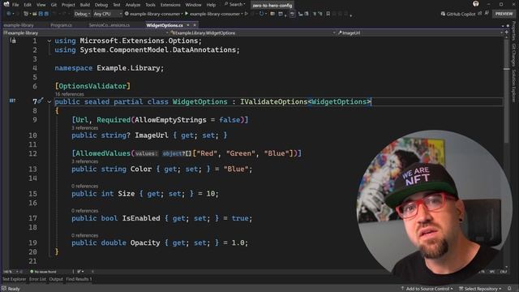Open the Project menu
This screenshot has height=292, width=519.
point(68,5)
